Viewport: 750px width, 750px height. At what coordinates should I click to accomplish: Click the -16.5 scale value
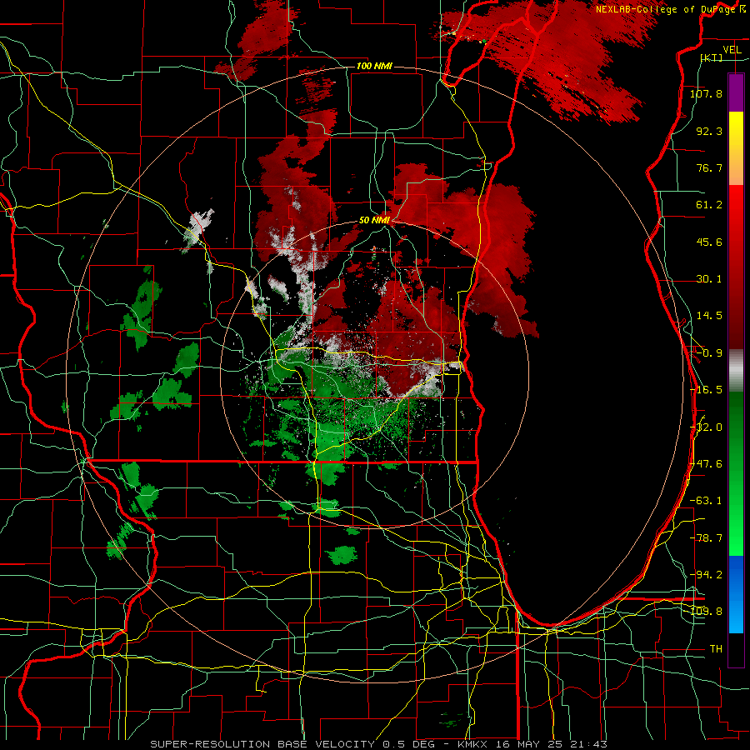click(706, 390)
